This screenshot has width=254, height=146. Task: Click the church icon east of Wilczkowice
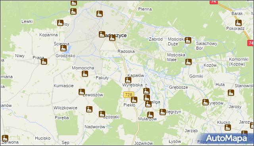(x=89, y=109)
